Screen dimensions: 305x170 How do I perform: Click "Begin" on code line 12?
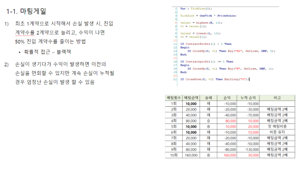tap(185, 48)
